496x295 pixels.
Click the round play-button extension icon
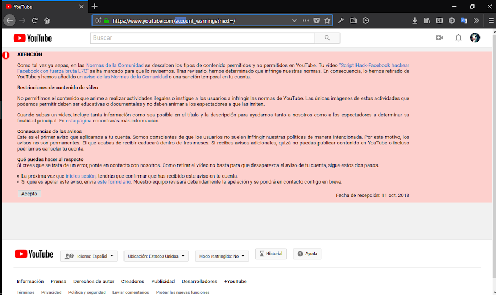coord(452,20)
